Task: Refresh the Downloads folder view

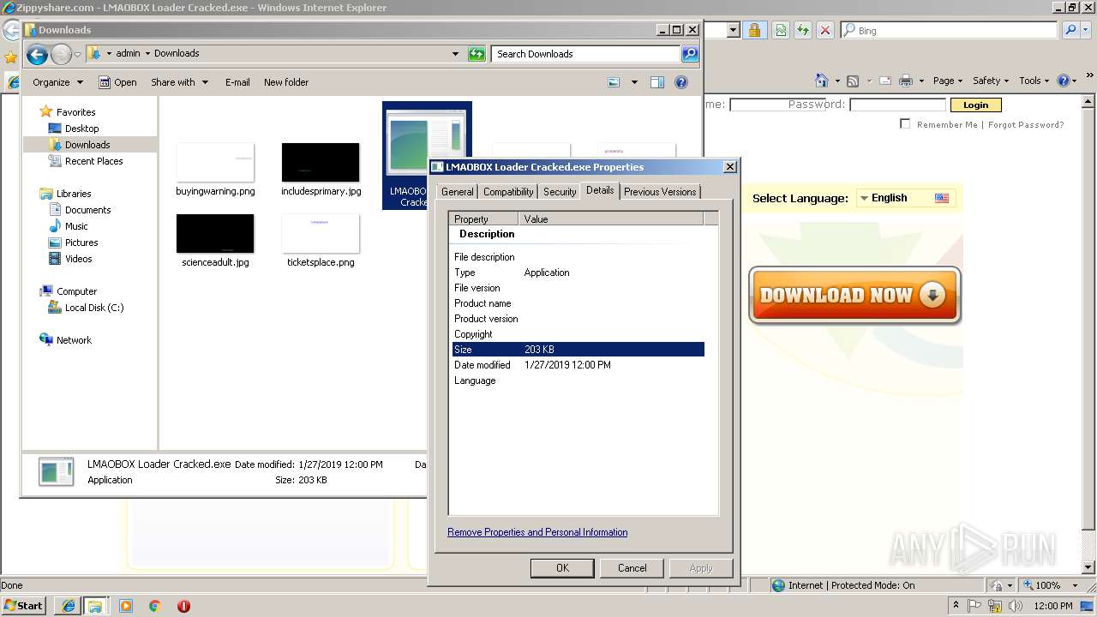Action: pos(477,54)
